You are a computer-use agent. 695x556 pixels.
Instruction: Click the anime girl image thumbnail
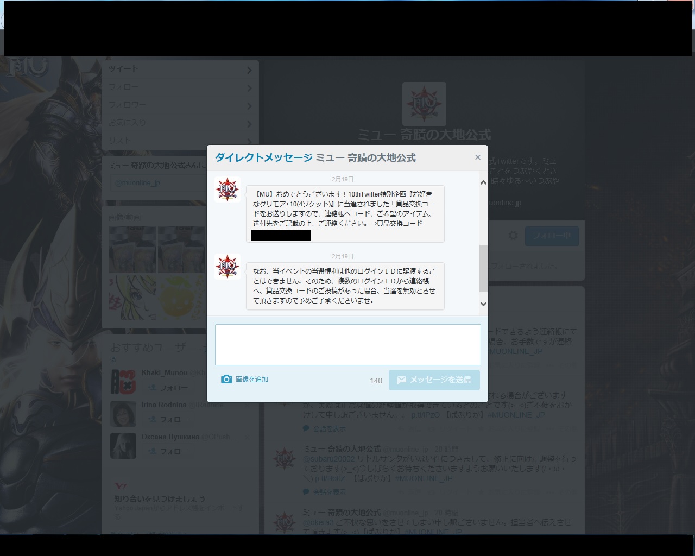(x=132, y=297)
